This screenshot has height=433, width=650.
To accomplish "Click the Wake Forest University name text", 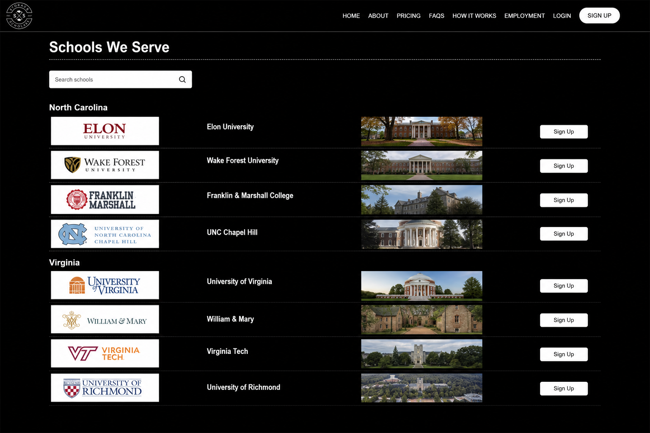I will click(243, 161).
